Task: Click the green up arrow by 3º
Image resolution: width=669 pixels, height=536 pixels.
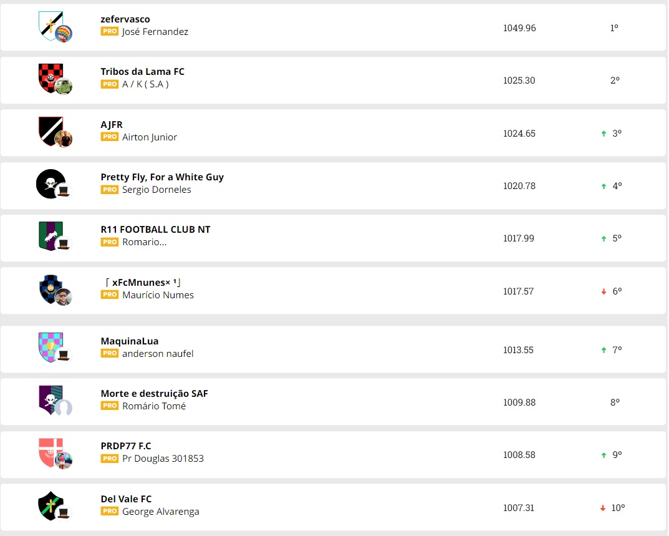Action: [604, 134]
